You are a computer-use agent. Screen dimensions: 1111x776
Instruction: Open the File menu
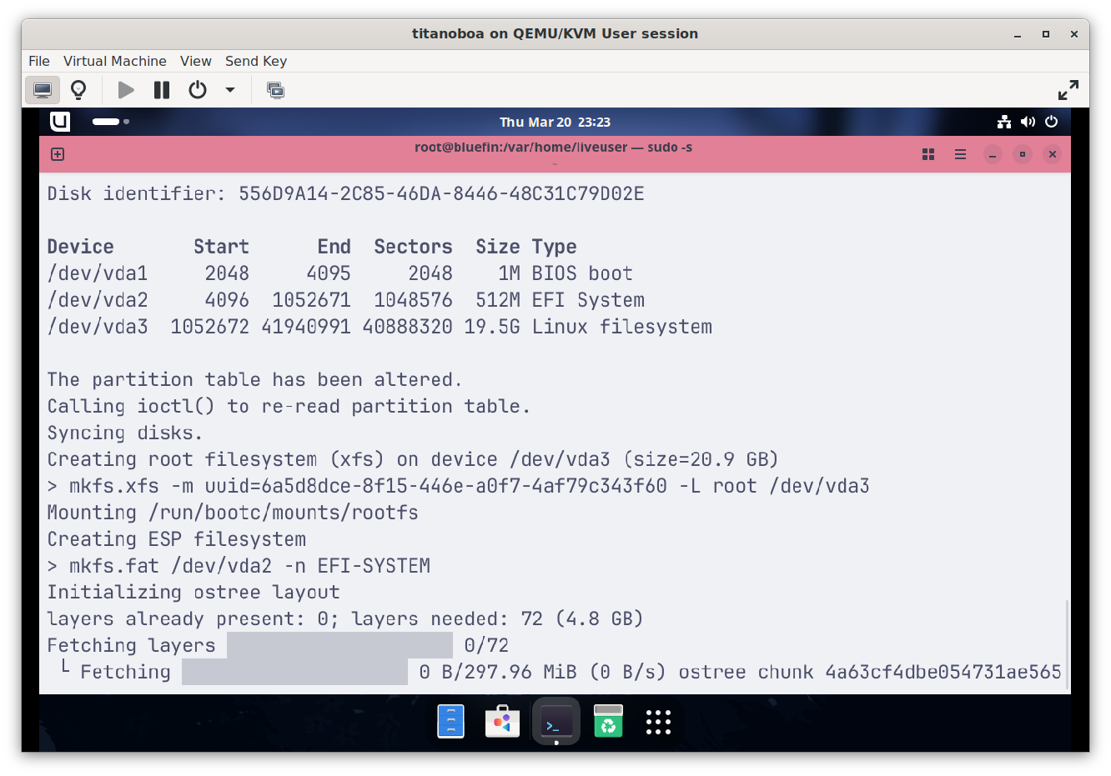click(39, 61)
